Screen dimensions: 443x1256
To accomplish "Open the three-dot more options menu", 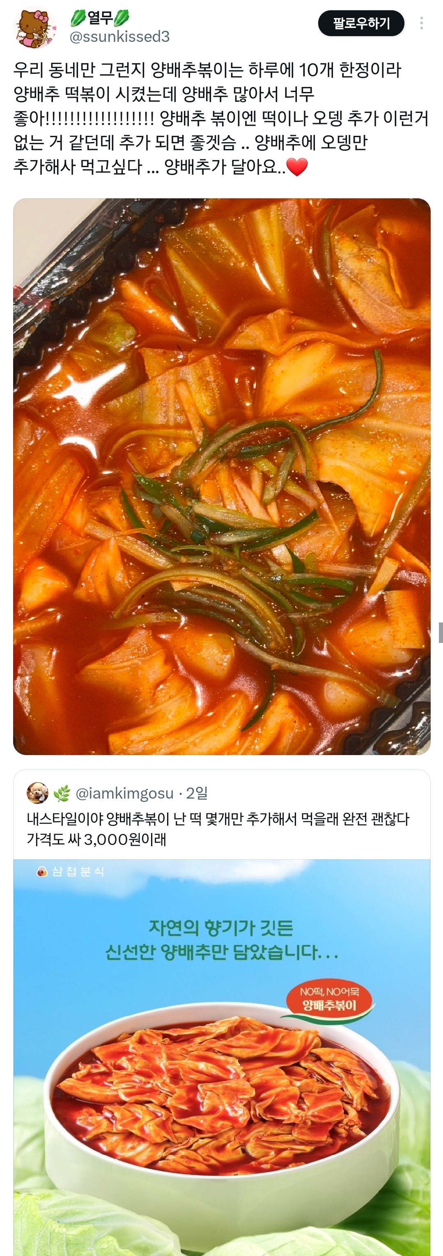I will pos(422,23).
